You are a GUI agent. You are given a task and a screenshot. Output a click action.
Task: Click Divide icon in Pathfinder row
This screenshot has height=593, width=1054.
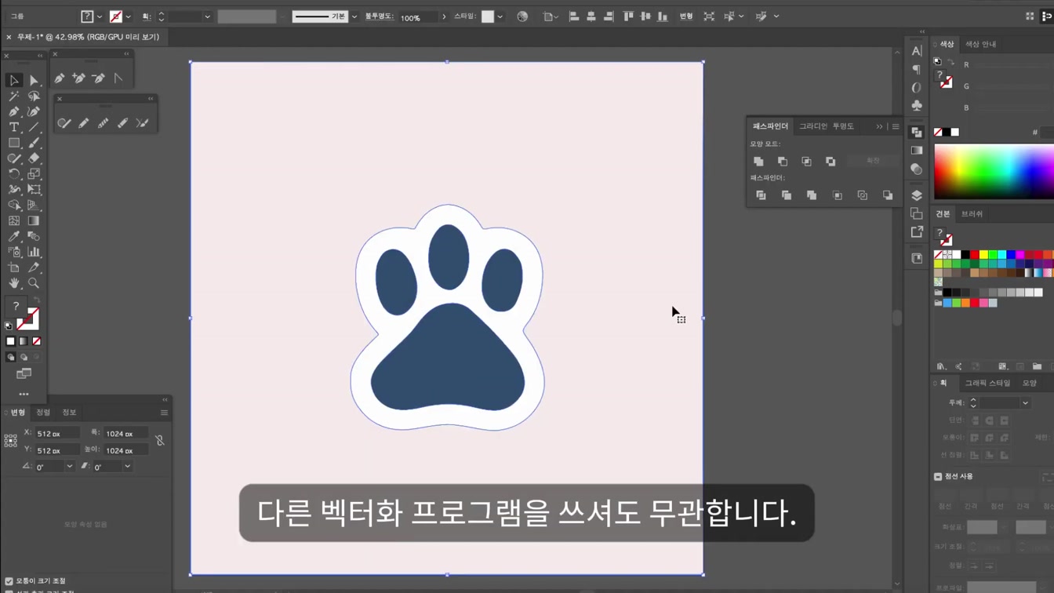click(761, 195)
